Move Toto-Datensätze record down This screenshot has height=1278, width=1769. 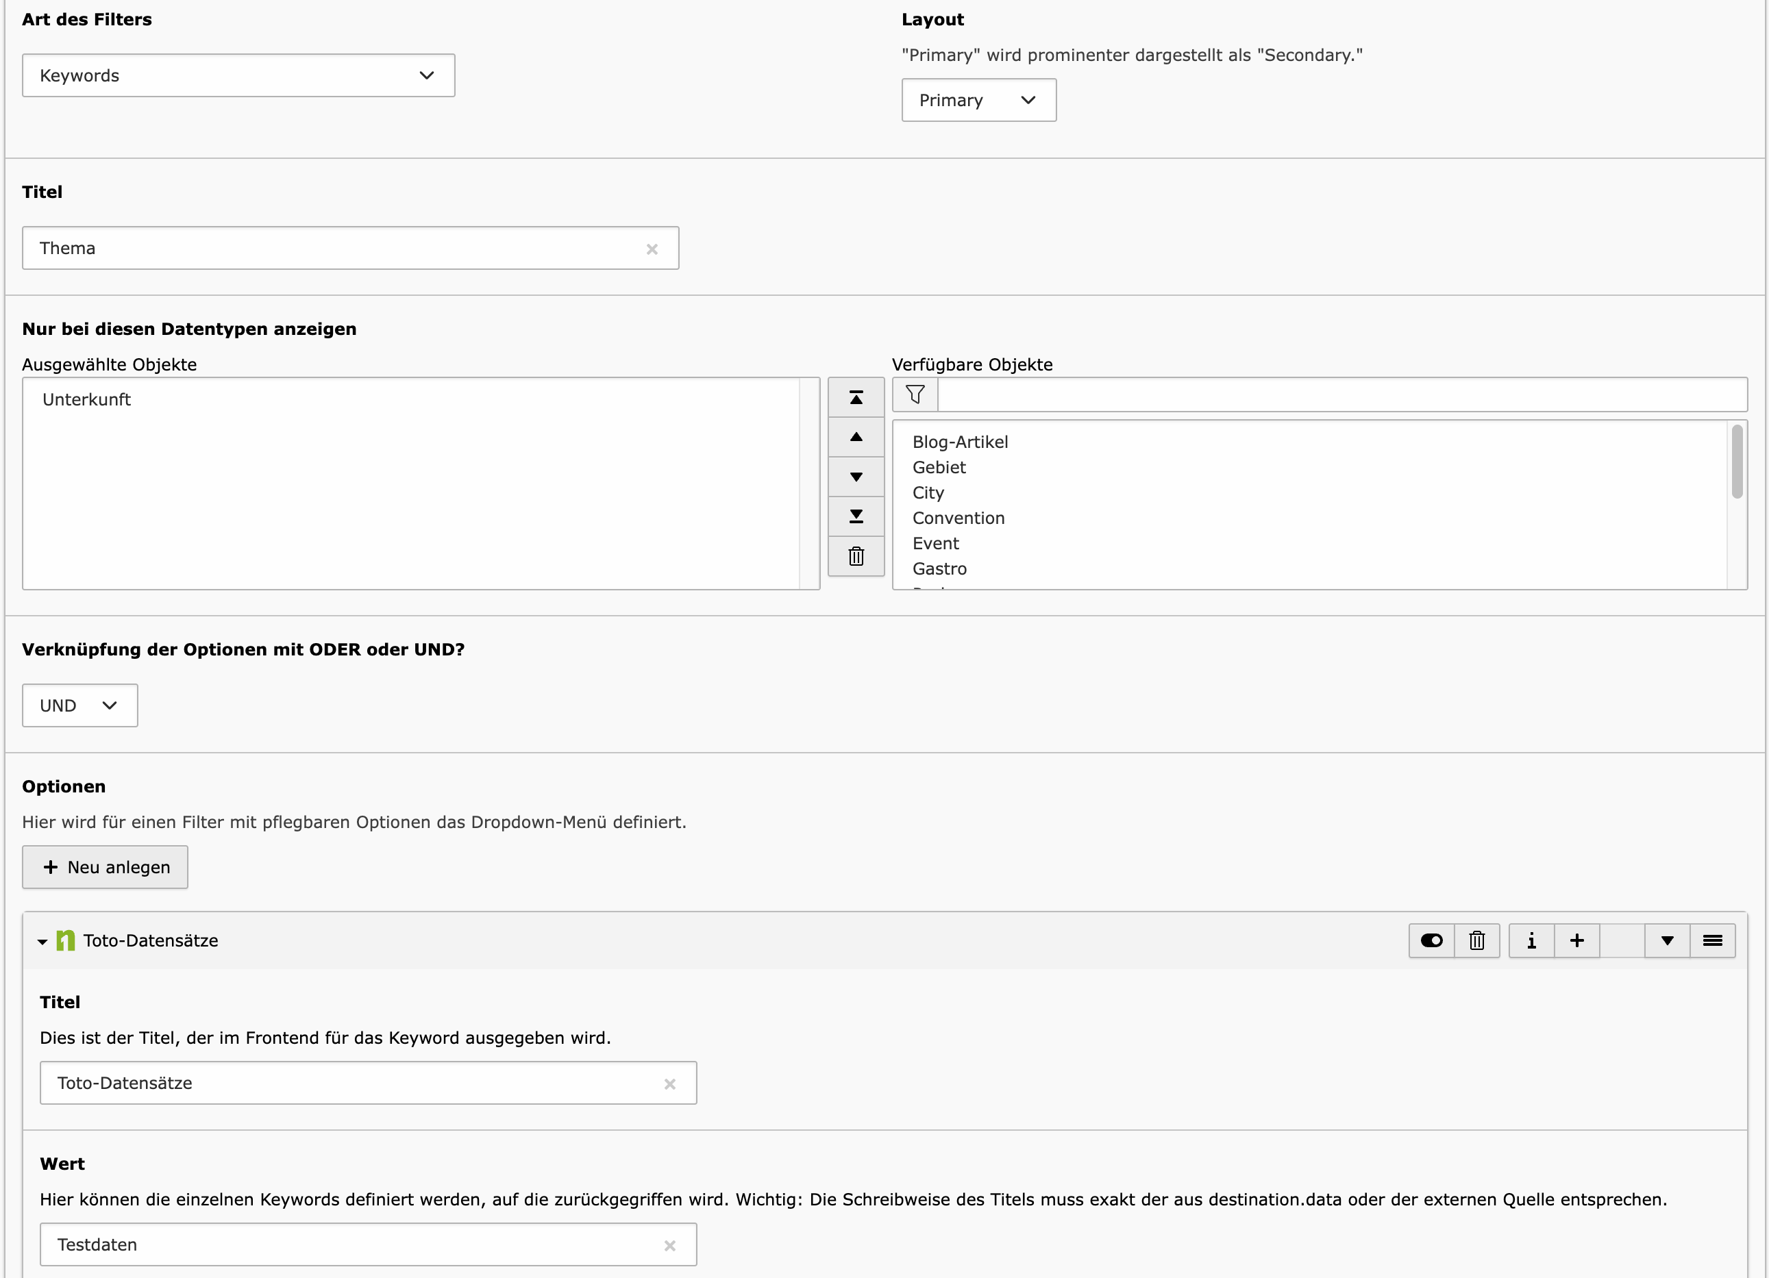(x=1667, y=940)
